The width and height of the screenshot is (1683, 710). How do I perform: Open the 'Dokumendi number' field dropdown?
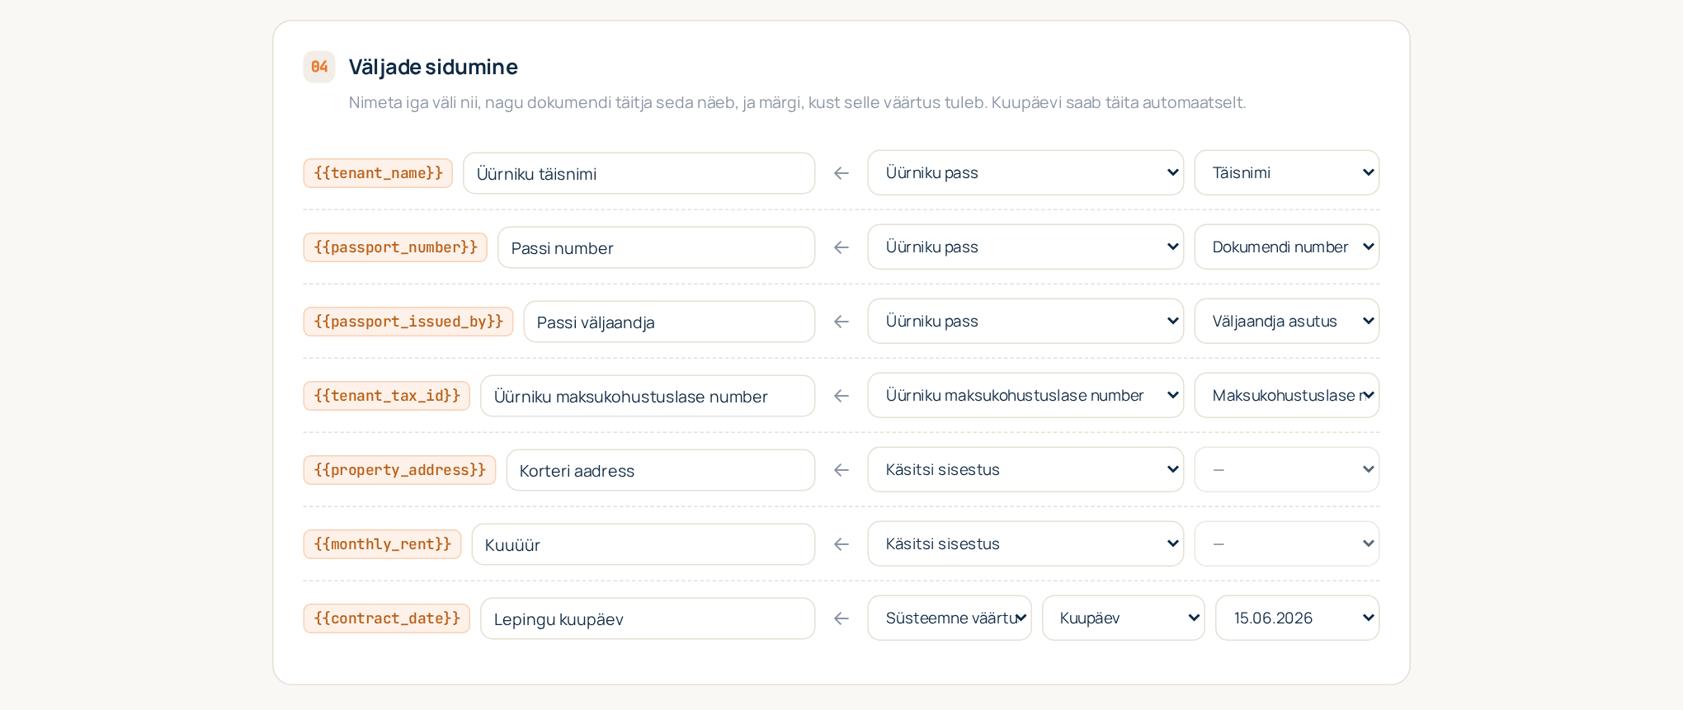click(1287, 247)
